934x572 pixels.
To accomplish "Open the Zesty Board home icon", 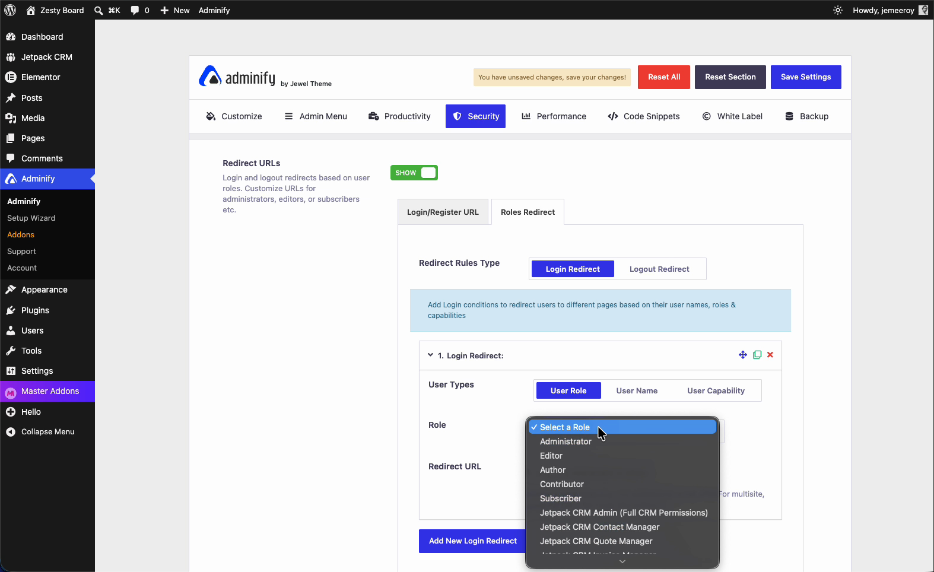I will [x=31, y=10].
